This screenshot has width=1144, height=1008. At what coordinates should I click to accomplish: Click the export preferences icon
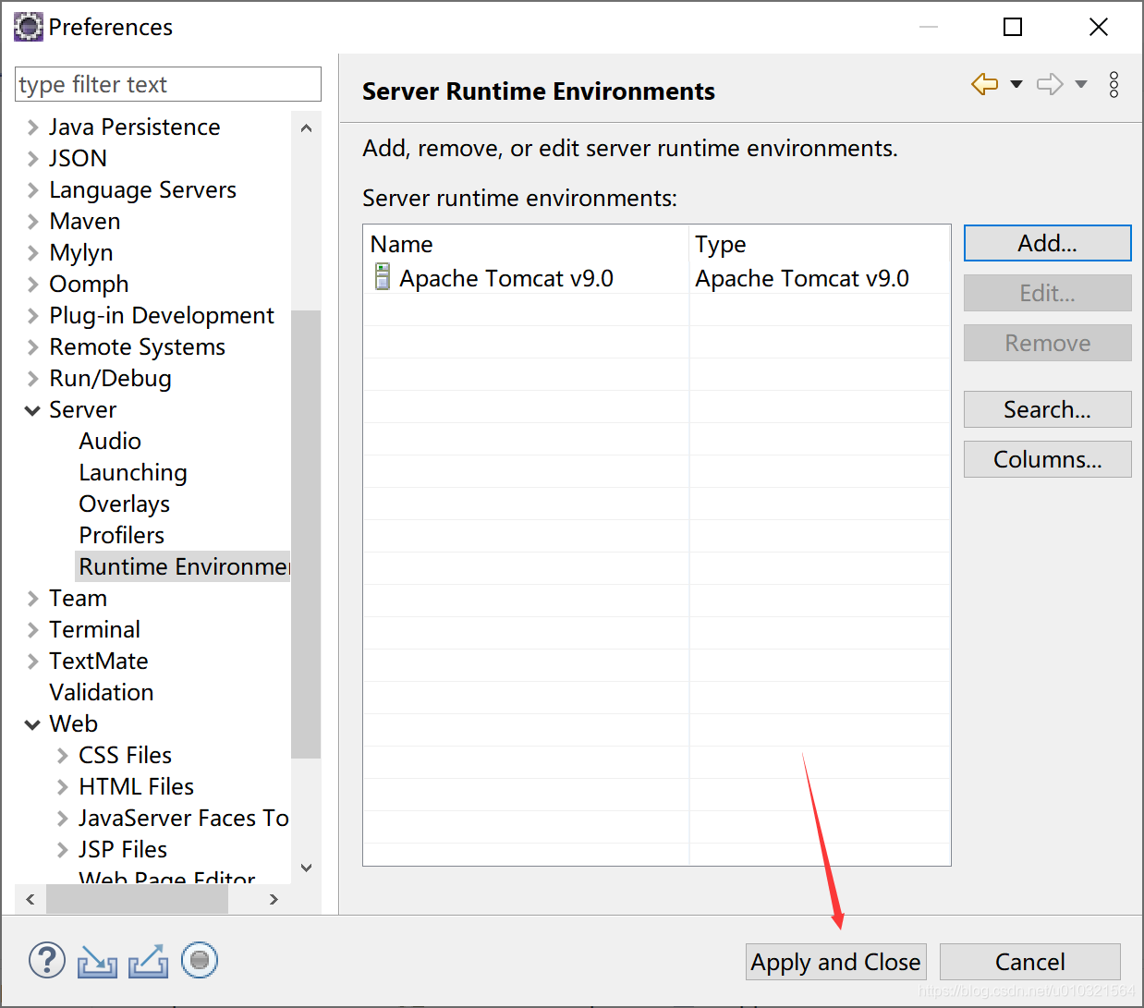tap(148, 961)
